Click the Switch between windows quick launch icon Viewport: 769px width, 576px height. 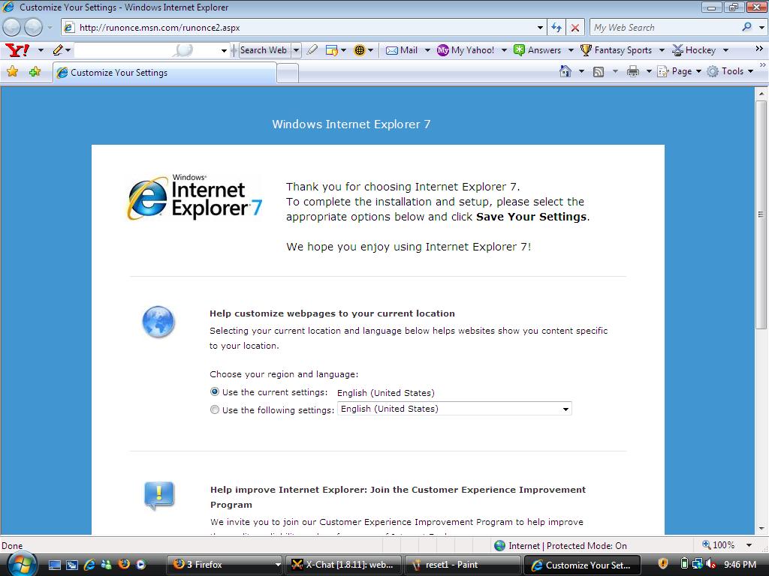pos(72,565)
